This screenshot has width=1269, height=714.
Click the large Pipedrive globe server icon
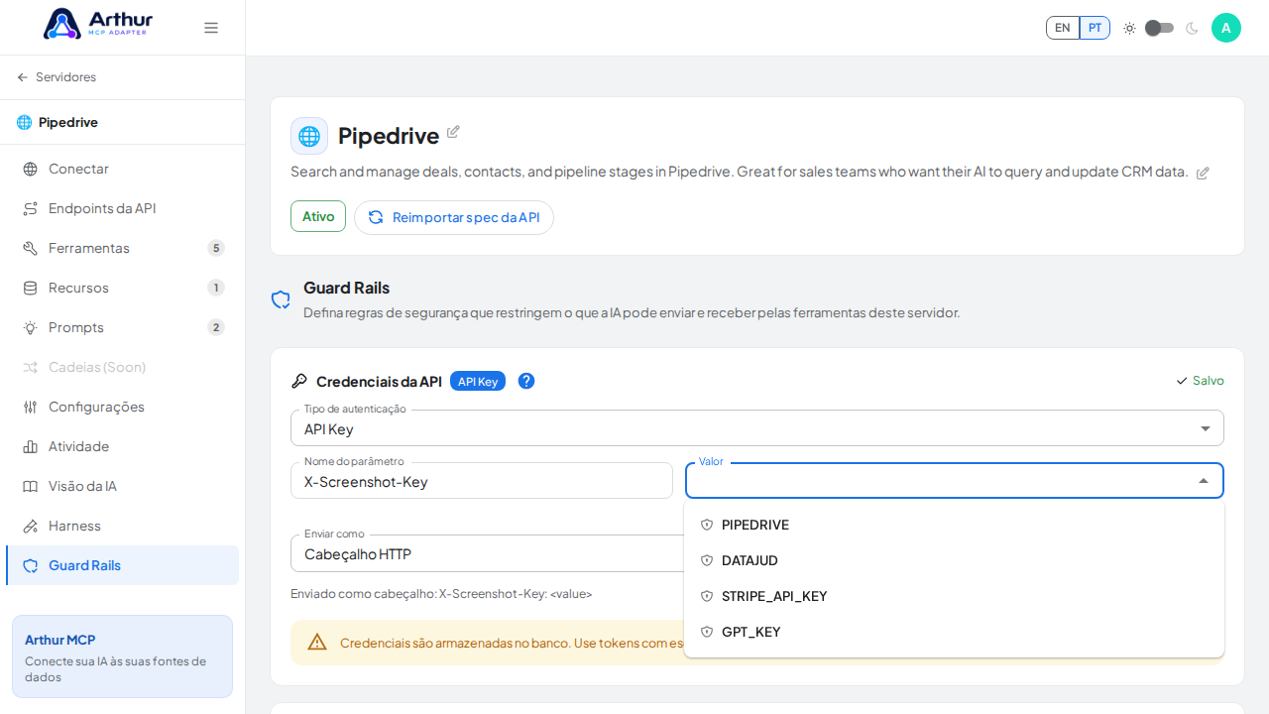click(x=309, y=136)
